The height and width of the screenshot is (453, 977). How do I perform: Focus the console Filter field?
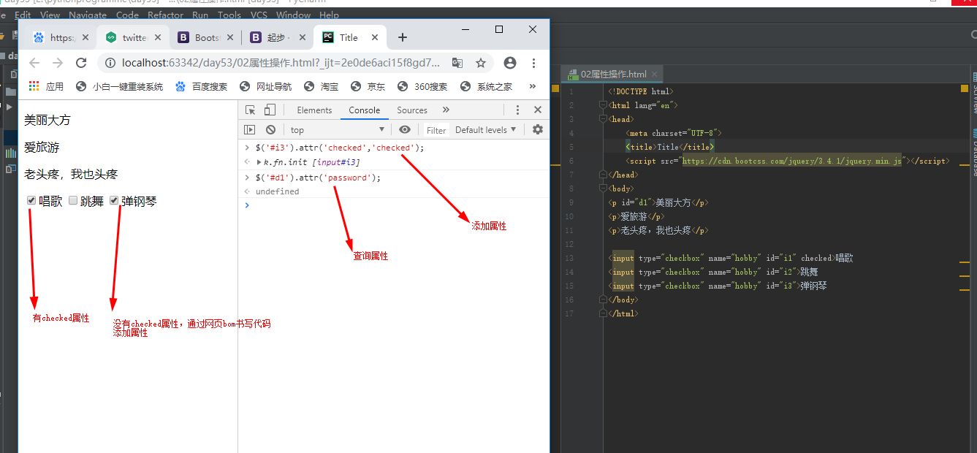click(436, 130)
